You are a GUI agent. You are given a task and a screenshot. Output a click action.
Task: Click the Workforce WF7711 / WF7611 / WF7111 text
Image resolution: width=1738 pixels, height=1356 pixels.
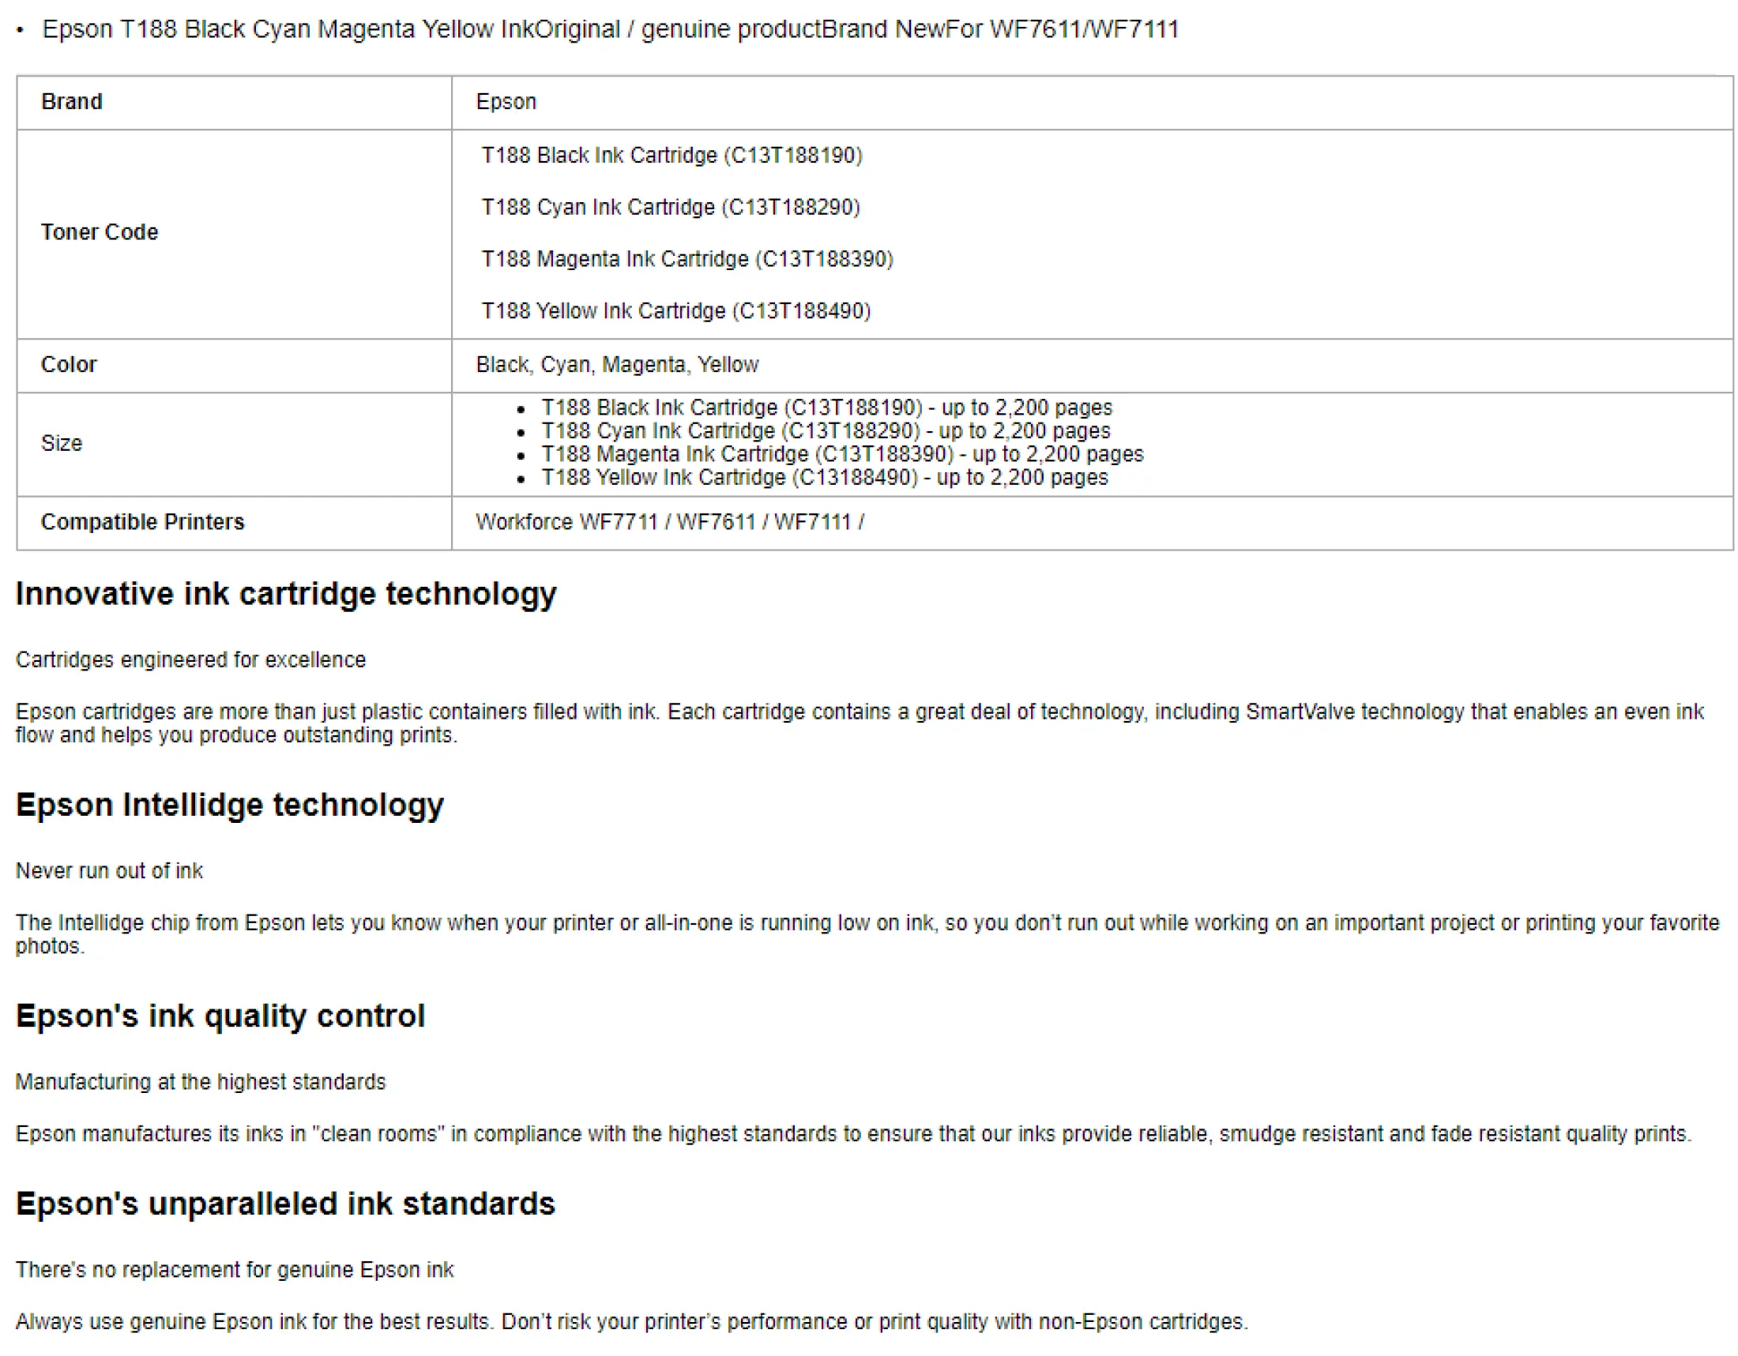click(x=669, y=522)
